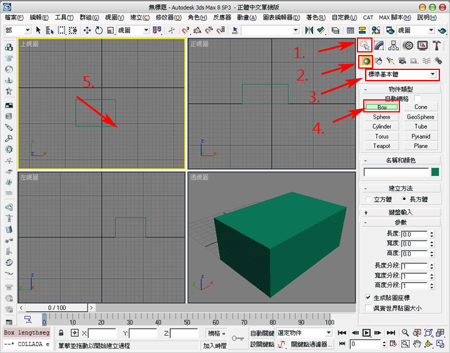Image resolution: width=450 pixels, height=353 pixels.
Task: Open the Modify command panel tab
Action: (379, 46)
